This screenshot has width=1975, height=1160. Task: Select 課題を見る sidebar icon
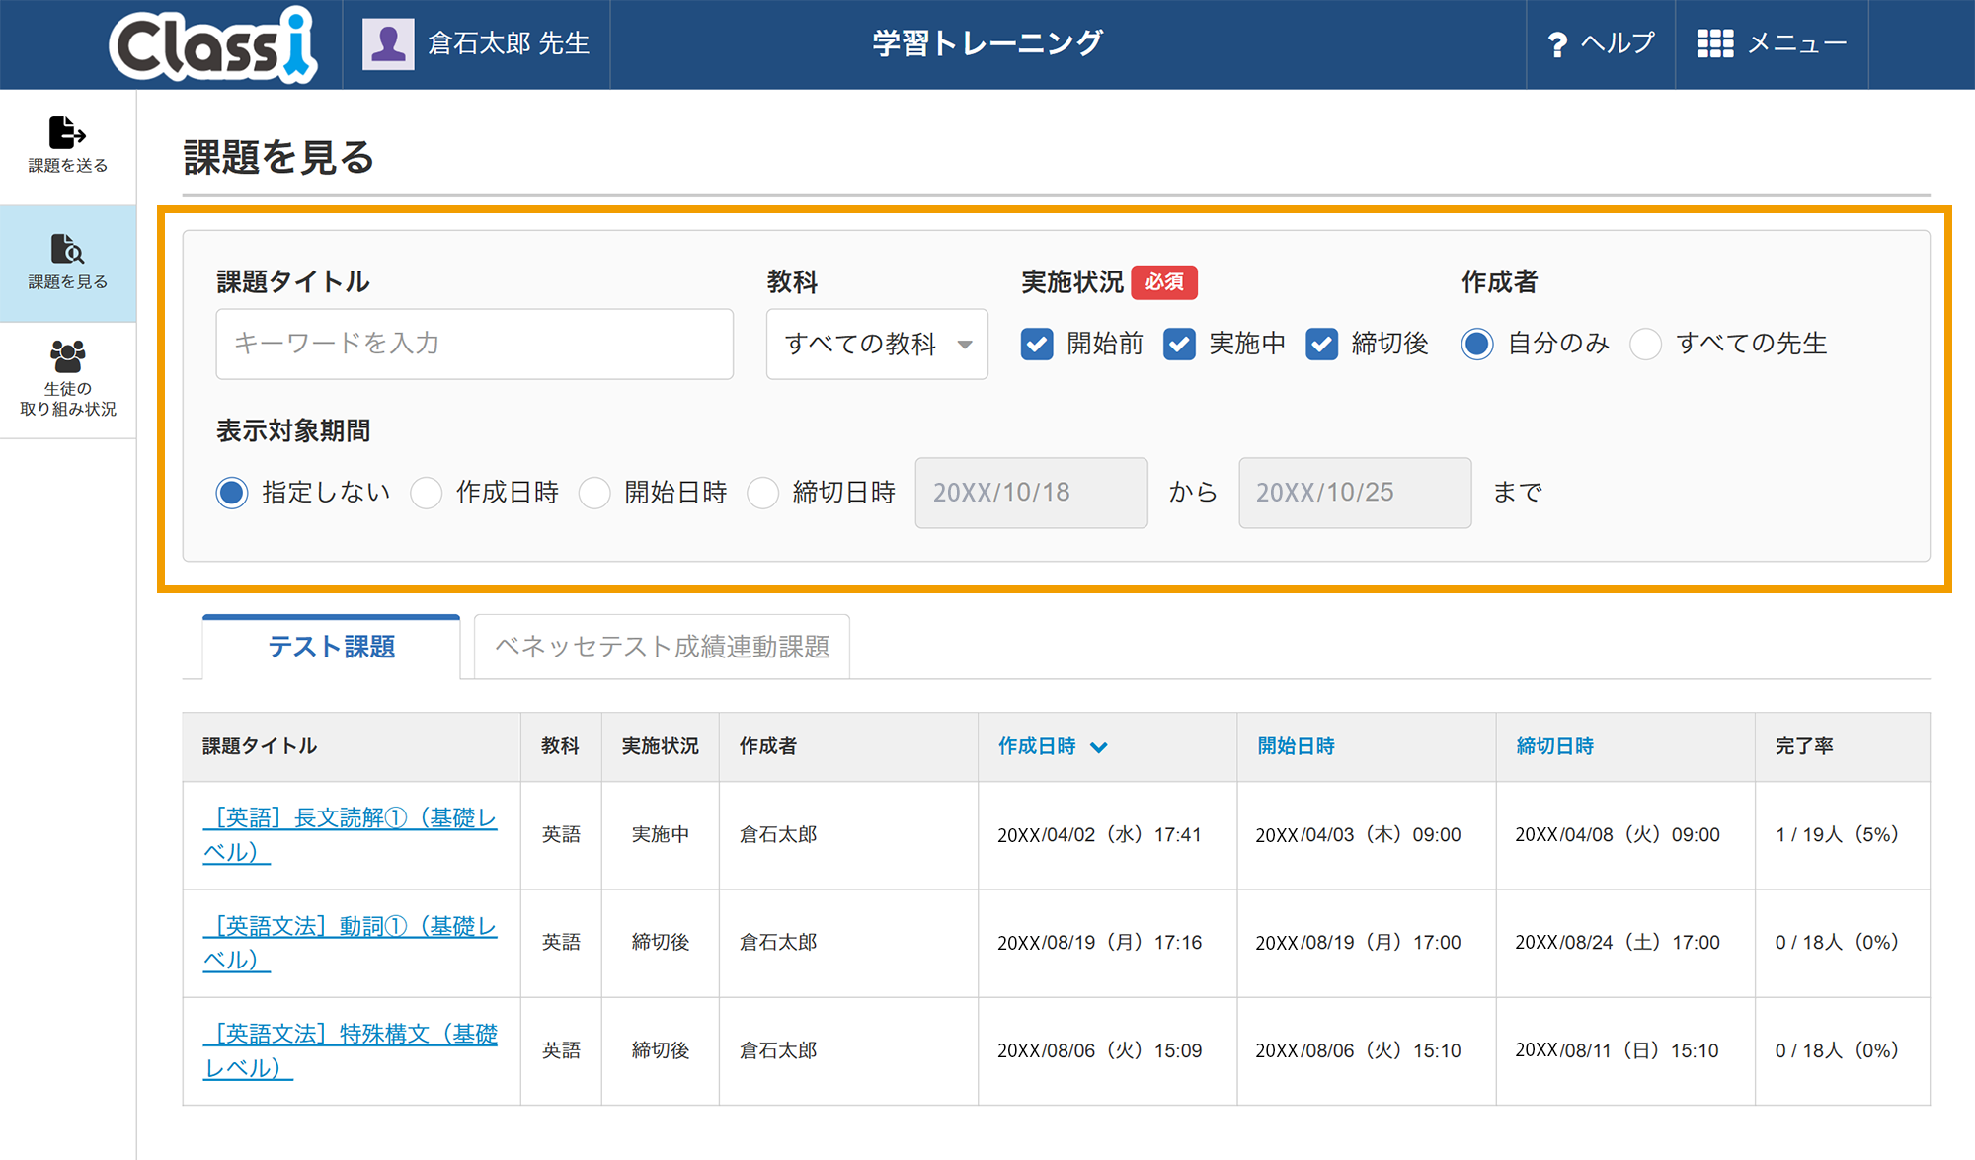pyautogui.click(x=67, y=250)
